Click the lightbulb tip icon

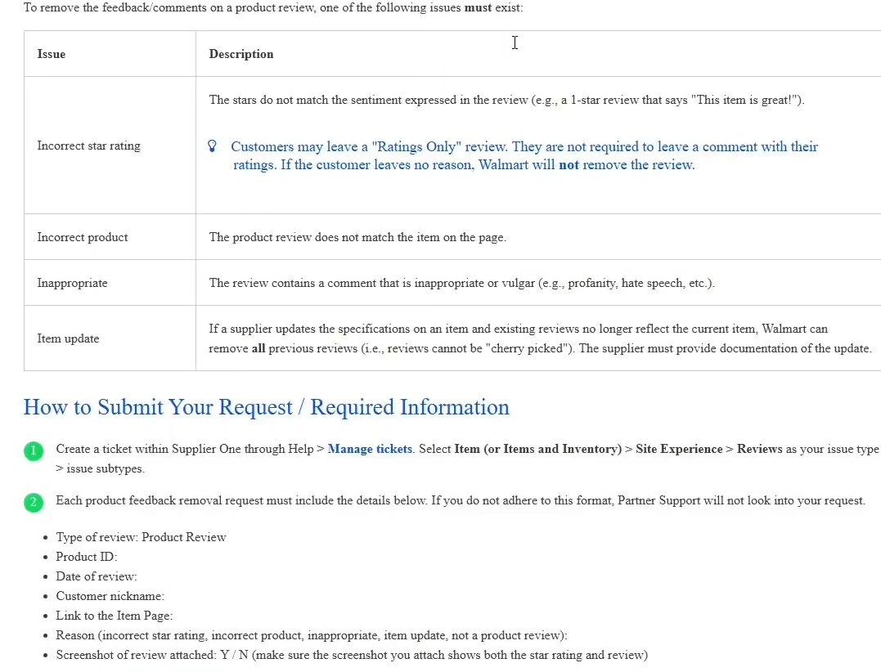(213, 146)
